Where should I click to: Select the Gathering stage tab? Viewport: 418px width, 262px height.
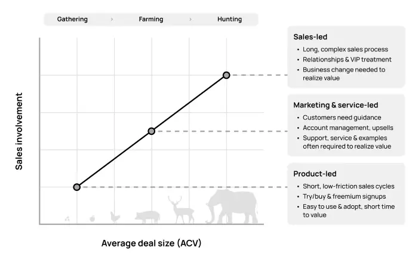tap(72, 19)
